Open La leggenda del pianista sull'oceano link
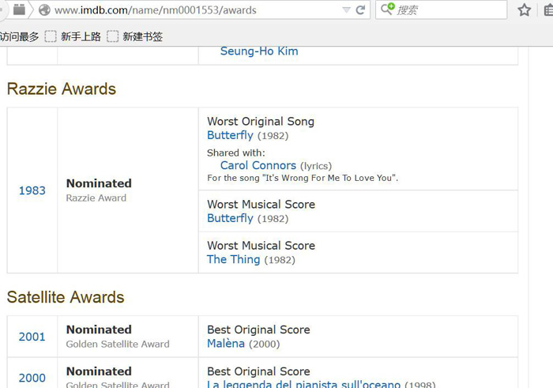 point(303,384)
